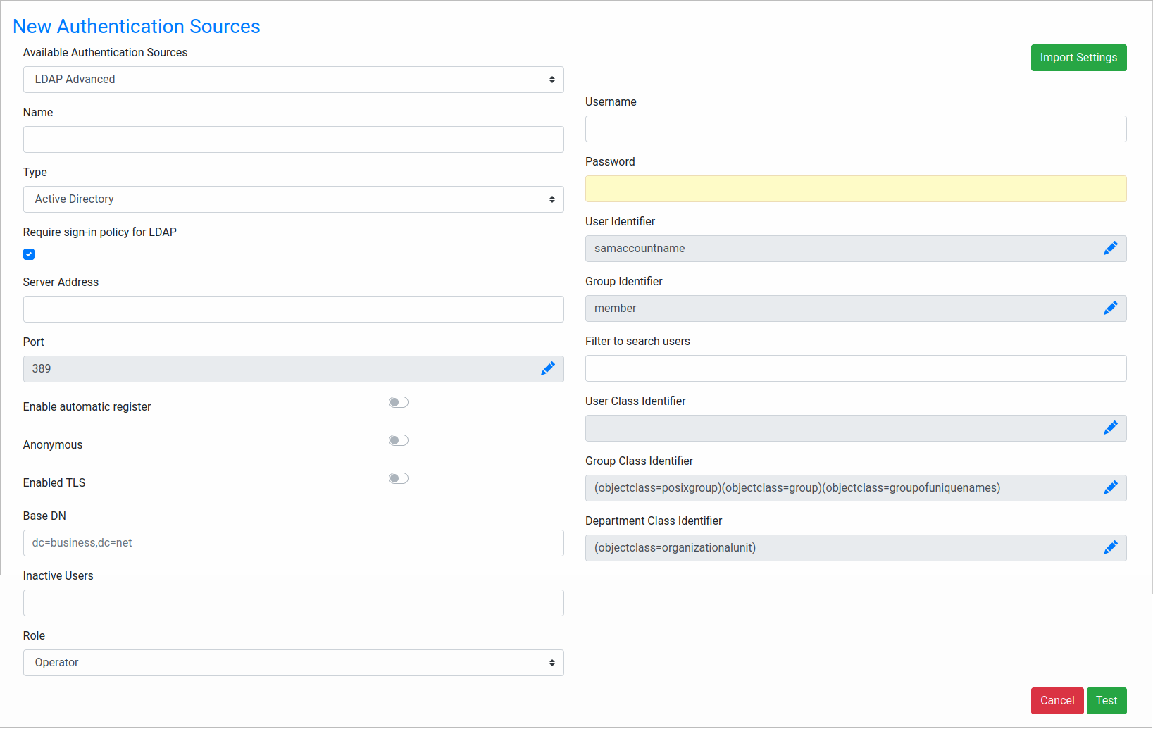1153x729 pixels.
Task: Focus the Server Address input field
Action: [x=293, y=309]
